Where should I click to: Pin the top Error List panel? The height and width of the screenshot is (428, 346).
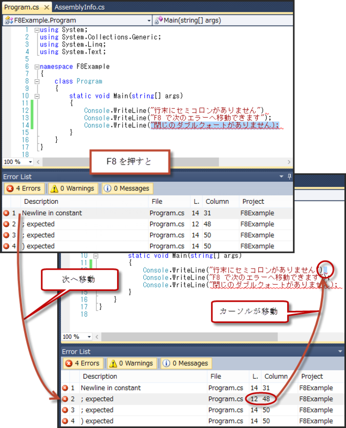[289, 177]
